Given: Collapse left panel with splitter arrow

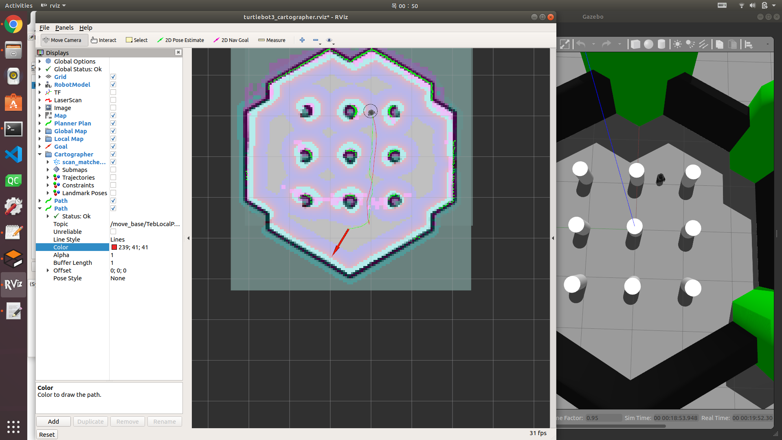Looking at the screenshot, I should tap(188, 238).
